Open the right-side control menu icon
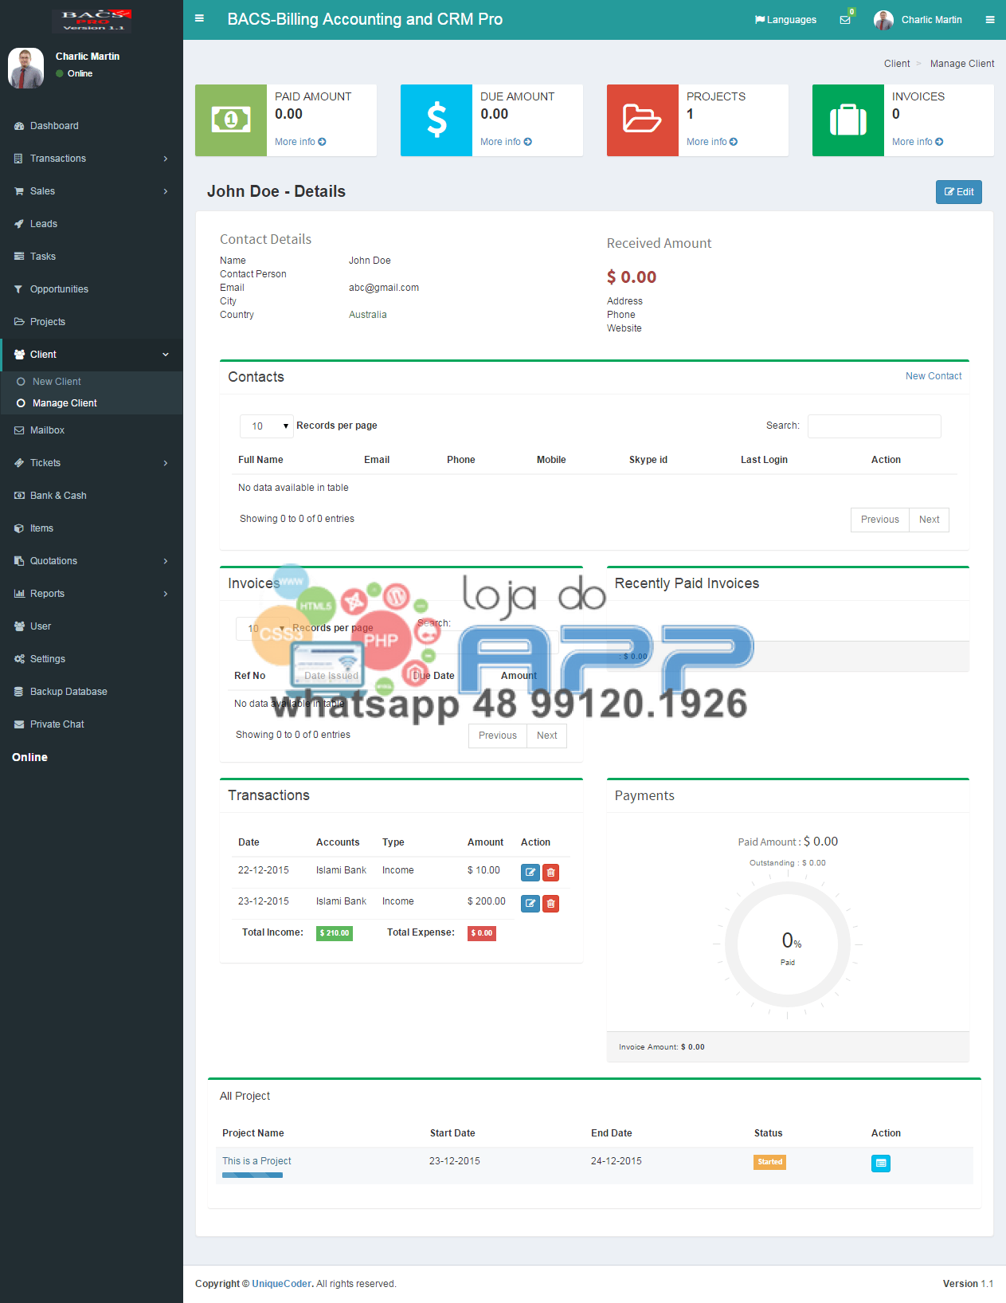Image resolution: width=1006 pixels, height=1303 pixels. coord(989,20)
